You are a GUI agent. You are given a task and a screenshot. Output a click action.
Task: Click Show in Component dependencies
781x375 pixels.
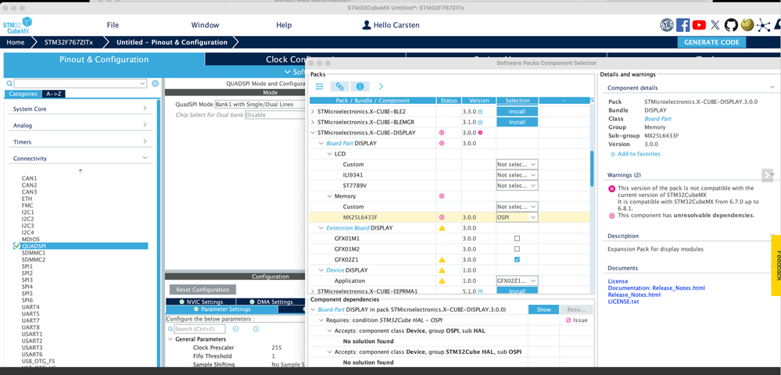544,309
